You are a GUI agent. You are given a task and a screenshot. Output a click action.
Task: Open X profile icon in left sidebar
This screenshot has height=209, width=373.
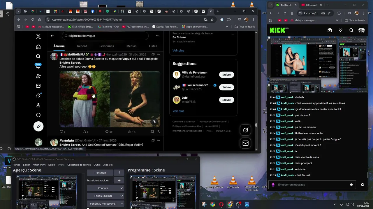(38, 105)
